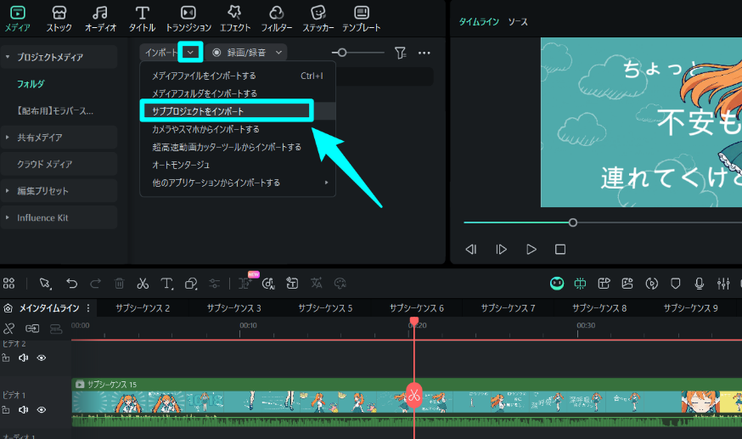742x439 pixels.
Task: Stop the preview playback
Action: click(560, 250)
